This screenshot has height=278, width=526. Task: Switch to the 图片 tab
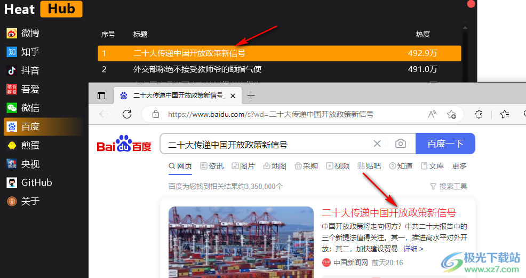tap(244, 166)
